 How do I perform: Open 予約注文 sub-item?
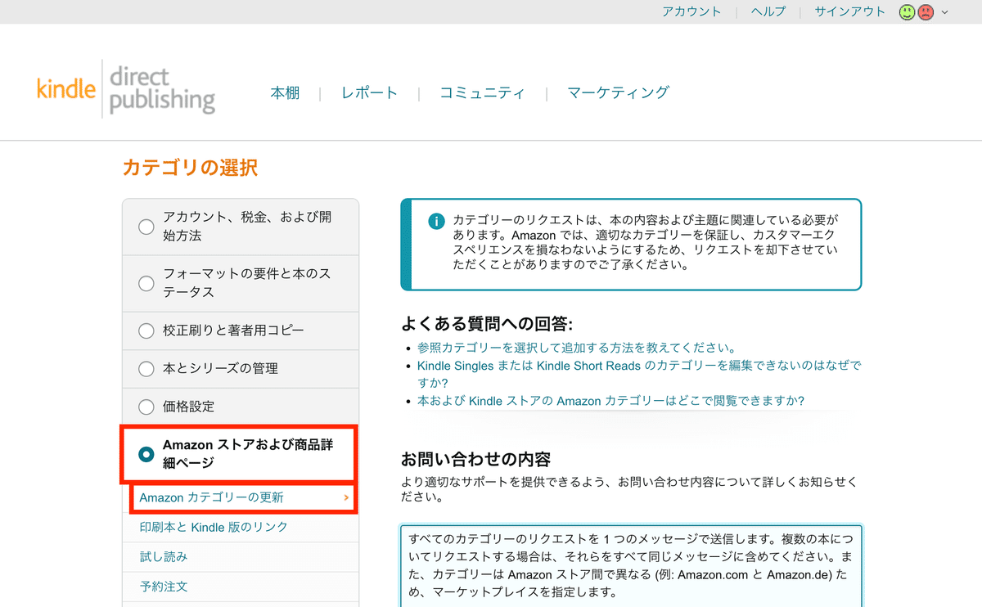164,587
